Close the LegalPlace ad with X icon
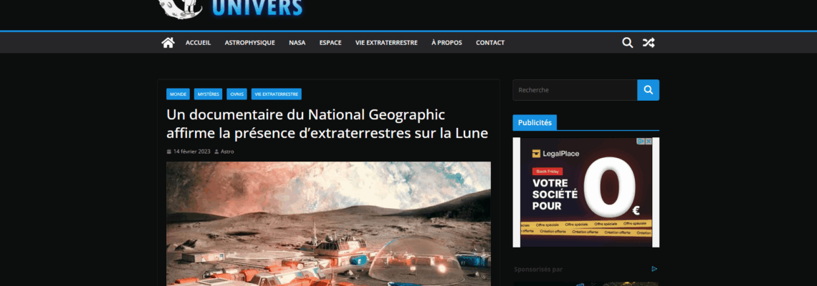This screenshot has width=817, height=286. pyautogui.click(x=649, y=141)
